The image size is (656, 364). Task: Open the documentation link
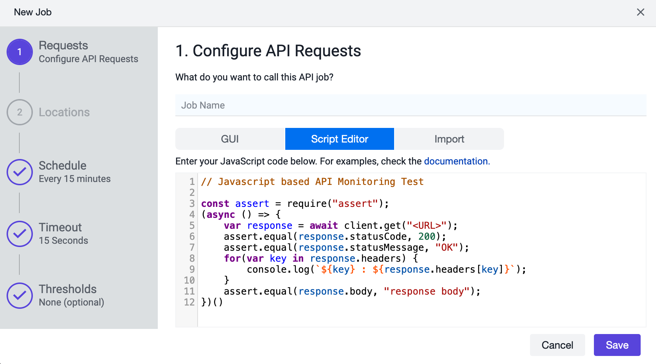(457, 161)
